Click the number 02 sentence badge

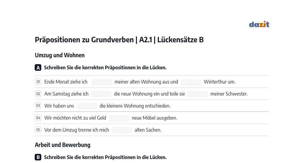[38, 94]
